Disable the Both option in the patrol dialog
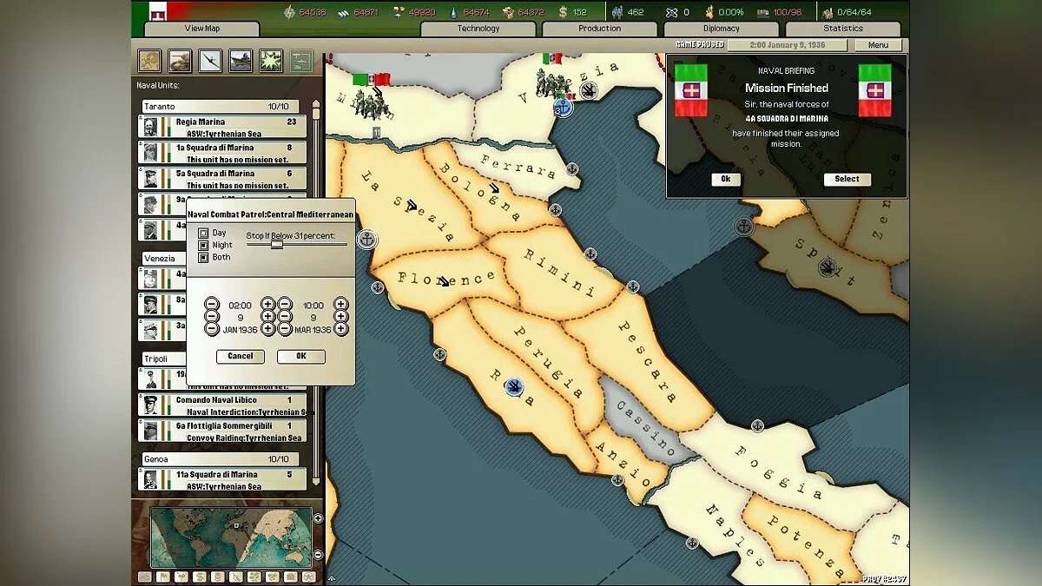Image resolution: width=1042 pixels, height=586 pixels. (203, 257)
